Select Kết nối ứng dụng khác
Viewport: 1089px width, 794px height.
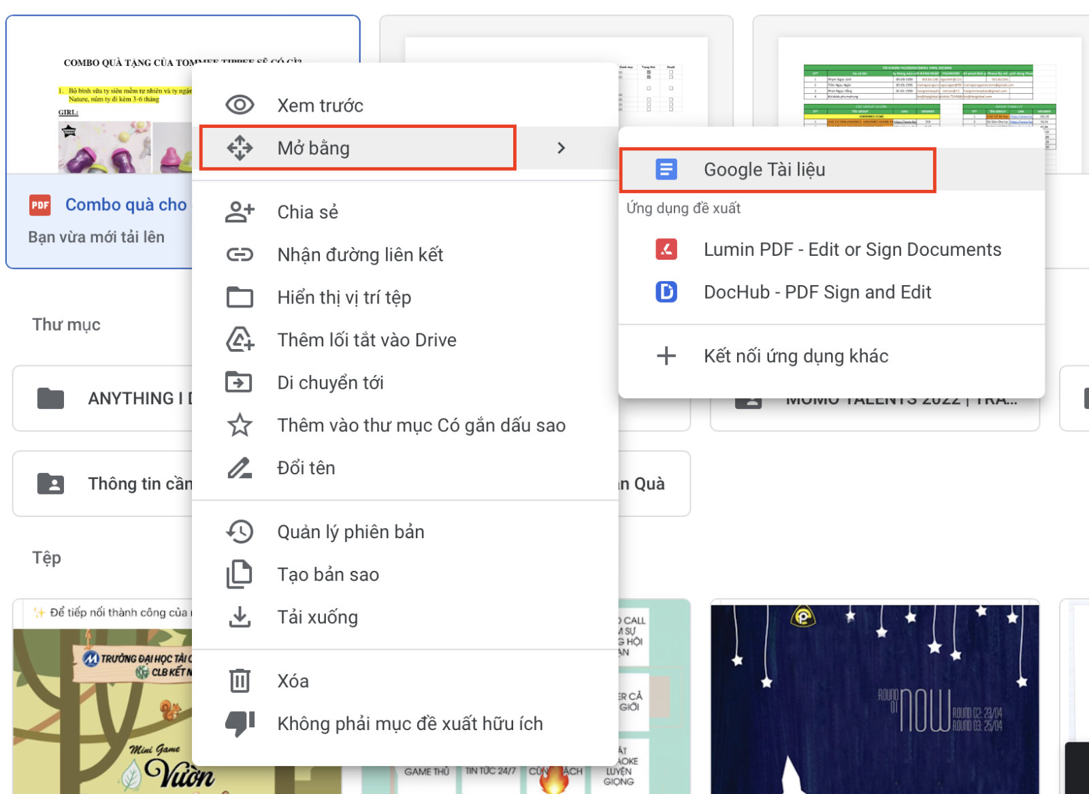[832, 356]
